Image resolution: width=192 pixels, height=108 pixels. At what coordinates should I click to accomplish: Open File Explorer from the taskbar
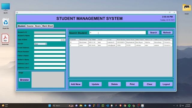pyautogui.click(x=81, y=106)
